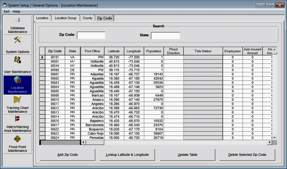Open Watch/Warning Area Maintenance
The width and height of the screenshot is (287, 169).
click(x=17, y=124)
